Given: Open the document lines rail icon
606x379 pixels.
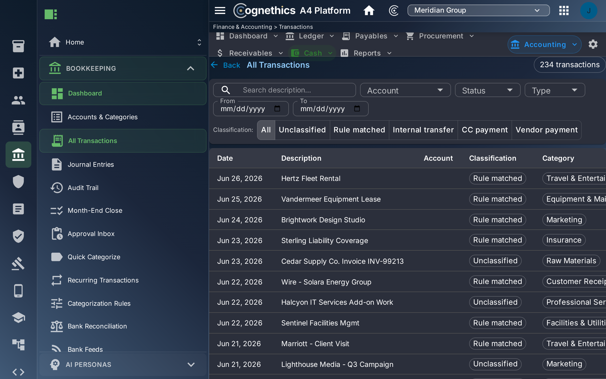Looking at the screenshot, I should [18, 209].
